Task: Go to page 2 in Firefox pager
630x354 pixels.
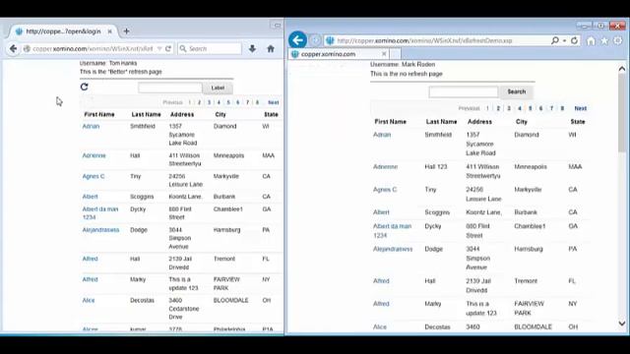Action: [x=199, y=102]
